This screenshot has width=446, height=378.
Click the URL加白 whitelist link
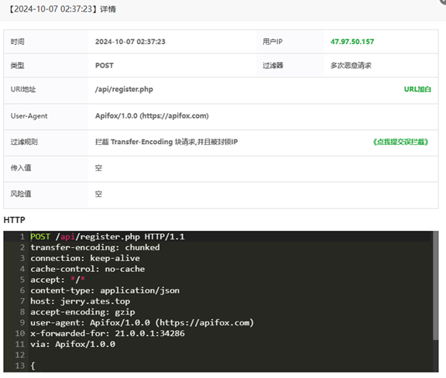click(417, 89)
